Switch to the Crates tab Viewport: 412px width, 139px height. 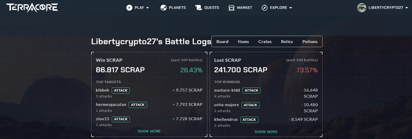(x=265, y=42)
